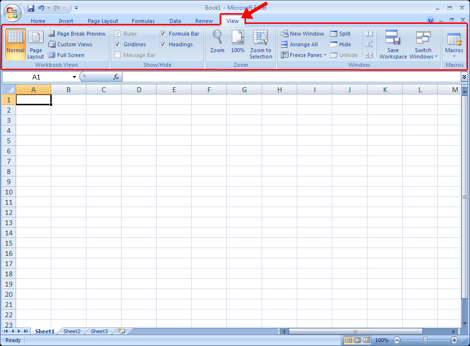Screen dimensions: 470x346
Task: Click the Unhide window command
Action: pos(344,55)
